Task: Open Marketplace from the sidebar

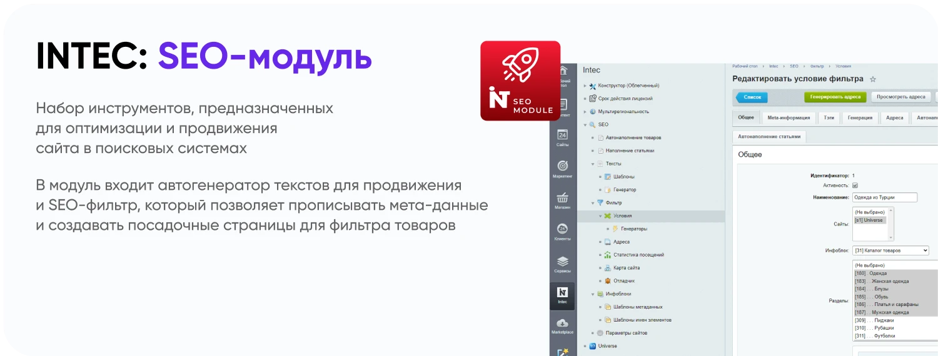Action: (x=562, y=325)
